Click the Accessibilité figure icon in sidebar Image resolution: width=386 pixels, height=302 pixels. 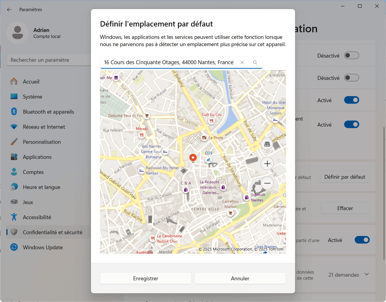(x=14, y=217)
